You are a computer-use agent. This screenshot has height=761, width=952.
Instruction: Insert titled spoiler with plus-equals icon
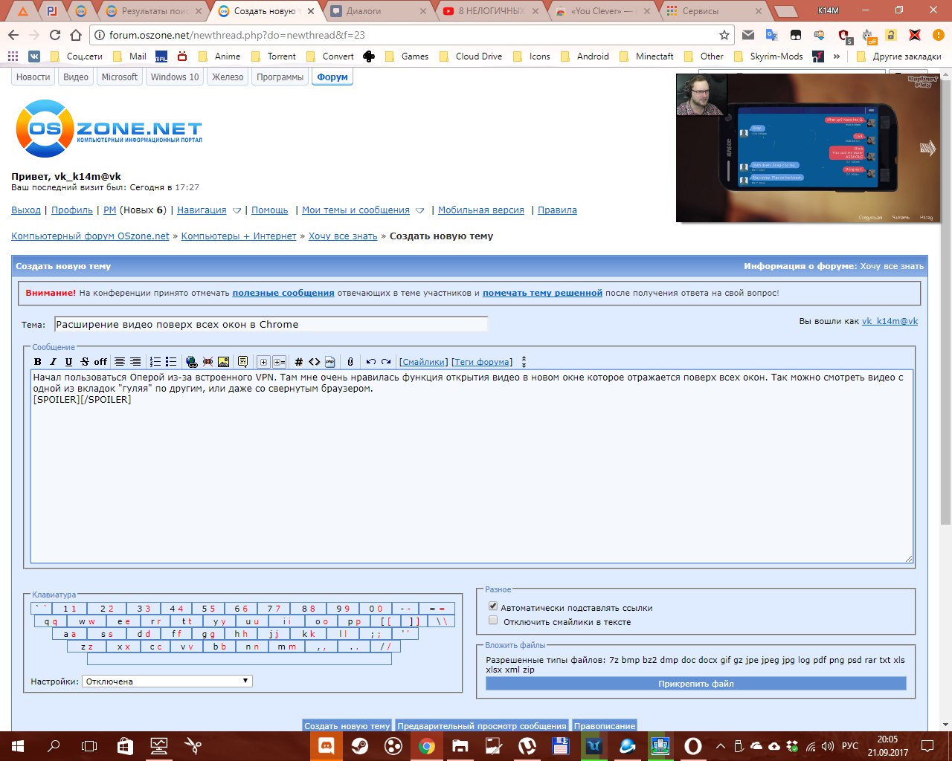(x=279, y=362)
